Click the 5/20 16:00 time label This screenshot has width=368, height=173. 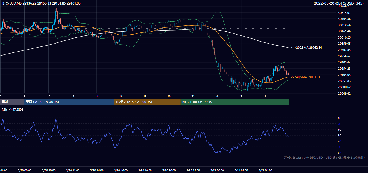click(120, 170)
